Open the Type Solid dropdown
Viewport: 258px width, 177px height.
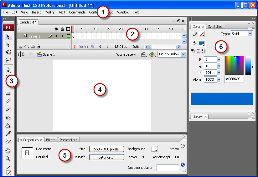[250, 34]
